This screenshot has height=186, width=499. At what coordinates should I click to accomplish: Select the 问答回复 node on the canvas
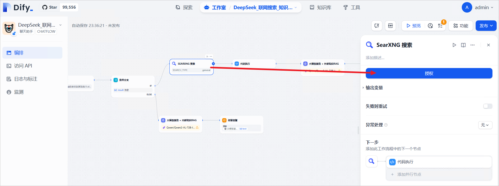click(242, 125)
